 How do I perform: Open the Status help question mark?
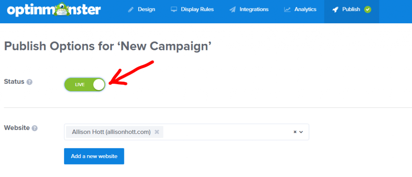click(x=29, y=82)
